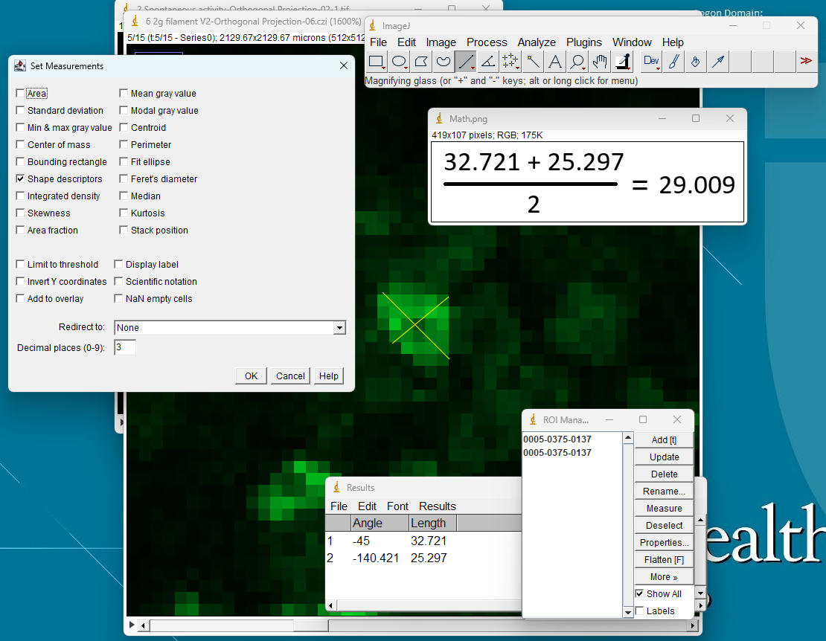Click the Decimal places input field
Viewport: 826px width, 641px height.
pyautogui.click(x=125, y=348)
